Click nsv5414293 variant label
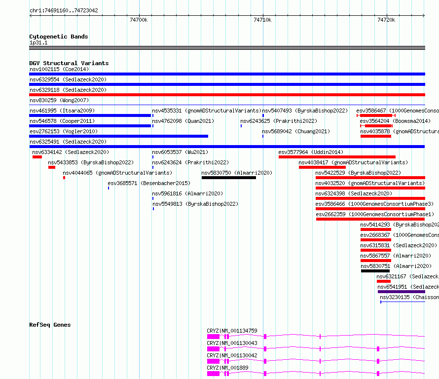The height and width of the screenshot is (379, 439). point(400,225)
